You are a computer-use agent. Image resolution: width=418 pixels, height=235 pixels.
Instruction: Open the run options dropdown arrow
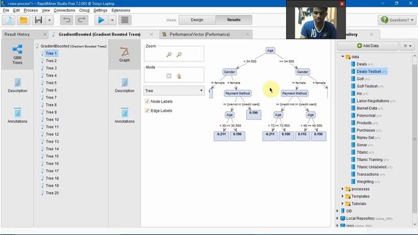pyautogui.click(x=112, y=20)
